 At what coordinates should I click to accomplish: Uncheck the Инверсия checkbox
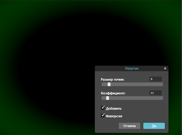(x=103, y=115)
